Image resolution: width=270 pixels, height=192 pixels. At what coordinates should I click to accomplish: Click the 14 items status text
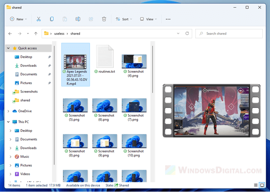point(14,185)
